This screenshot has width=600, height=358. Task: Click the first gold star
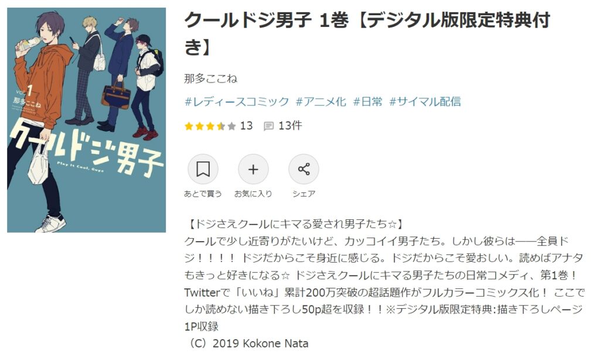point(189,126)
